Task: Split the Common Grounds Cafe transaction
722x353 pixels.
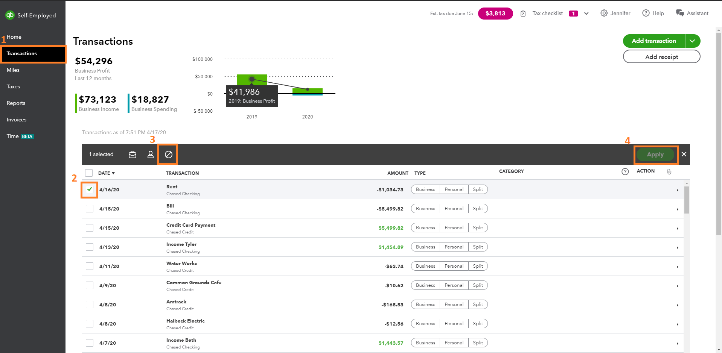Action: [478, 285]
